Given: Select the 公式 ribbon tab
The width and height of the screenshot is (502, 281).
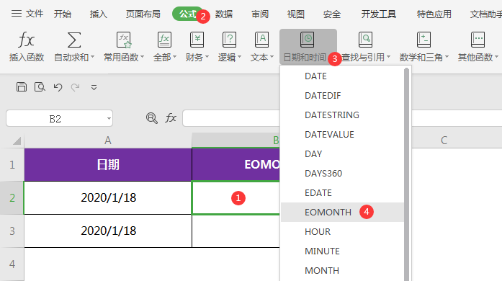Looking at the screenshot, I should tap(187, 14).
